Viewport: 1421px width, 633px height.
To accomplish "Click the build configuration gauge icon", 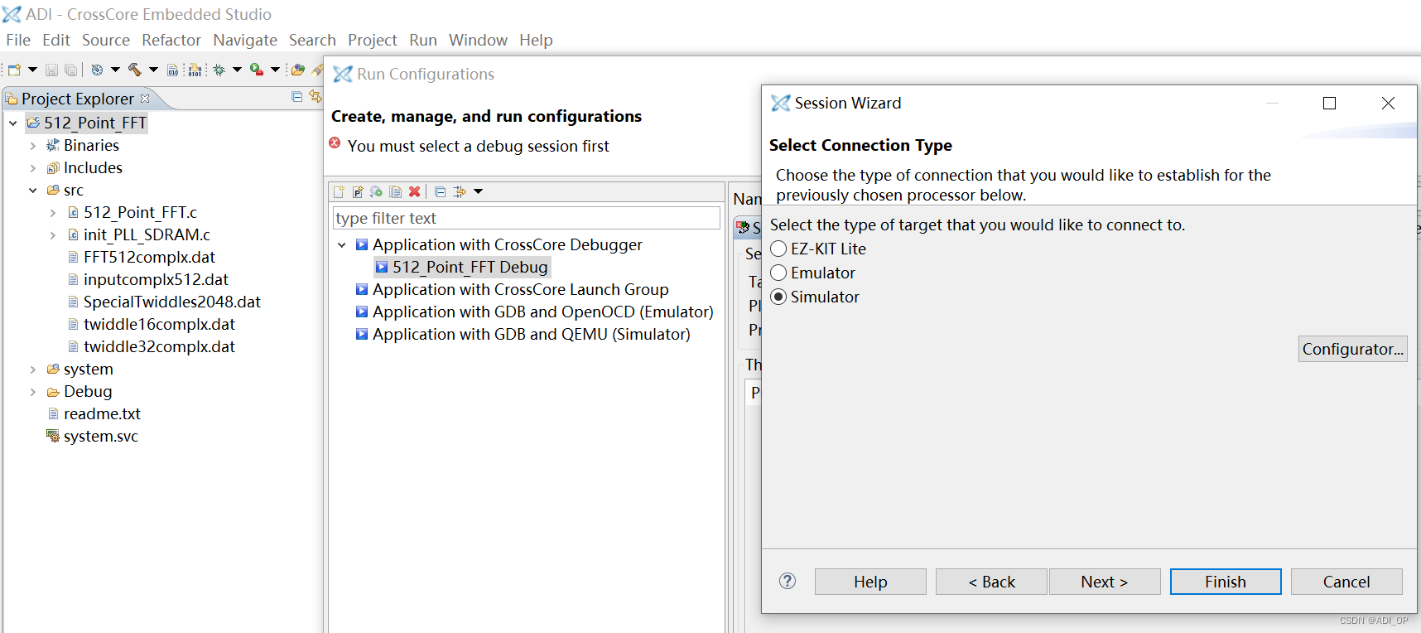I will (97, 70).
